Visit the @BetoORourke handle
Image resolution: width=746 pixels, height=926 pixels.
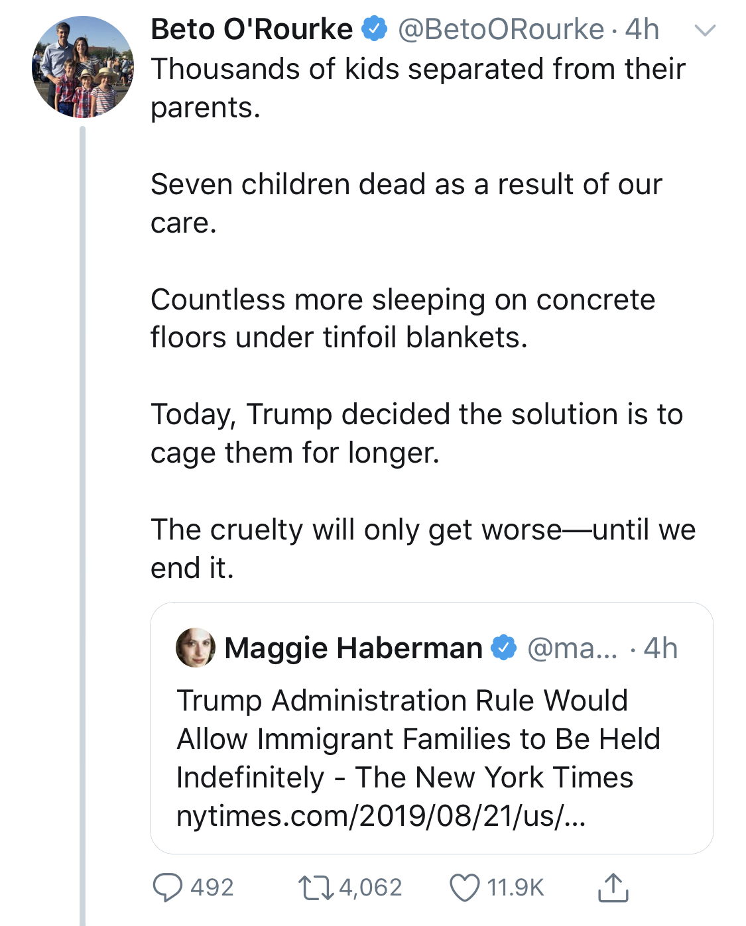pyautogui.click(x=501, y=29)
